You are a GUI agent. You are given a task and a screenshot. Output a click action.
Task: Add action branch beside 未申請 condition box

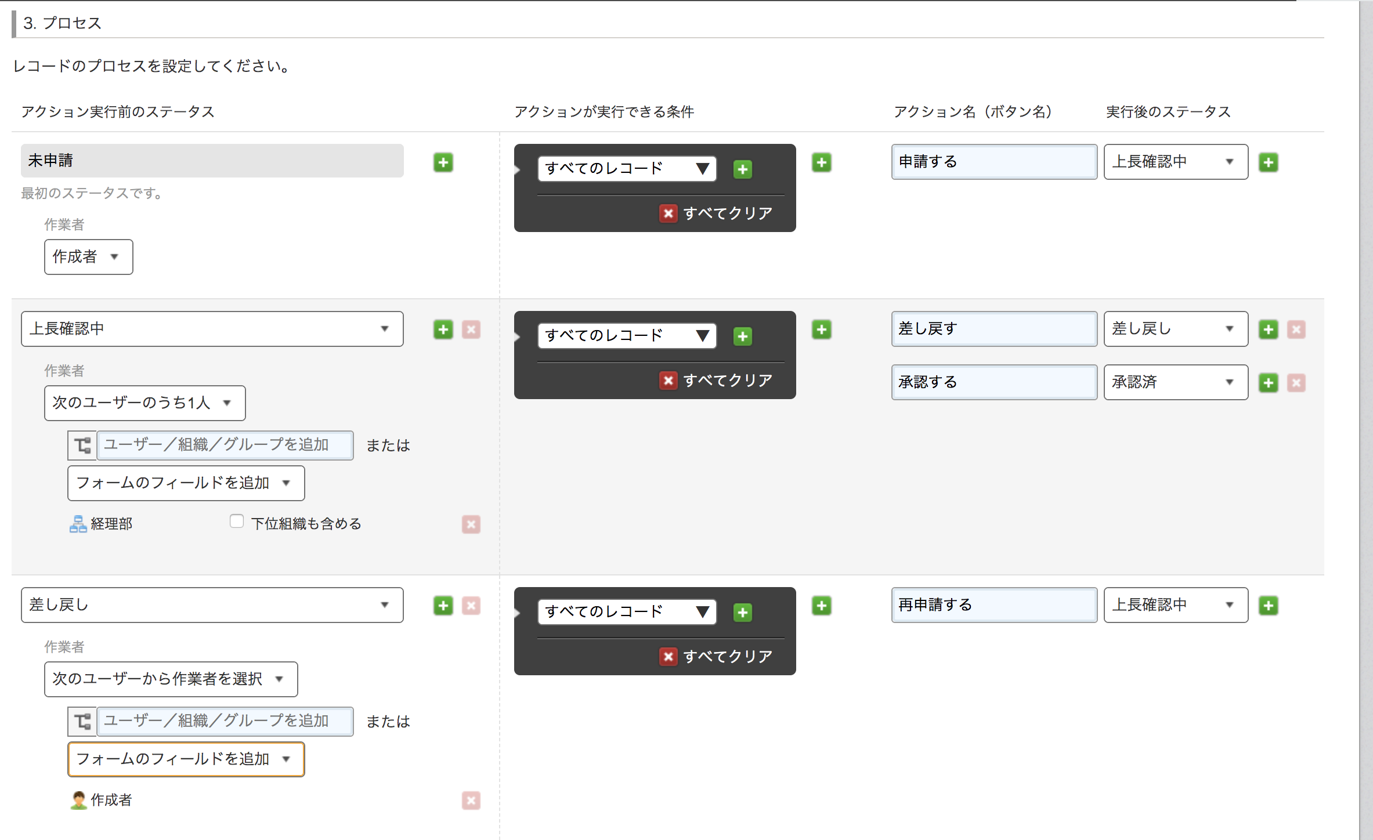[x=822, y=162]
